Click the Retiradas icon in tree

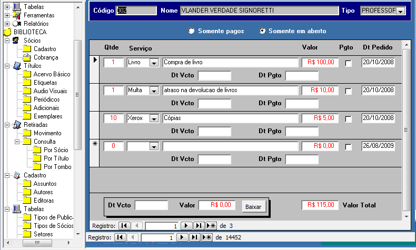(x=17, y=125)
